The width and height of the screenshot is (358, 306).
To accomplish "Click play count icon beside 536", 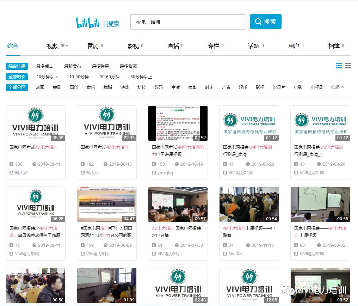I will click(11, 164).
